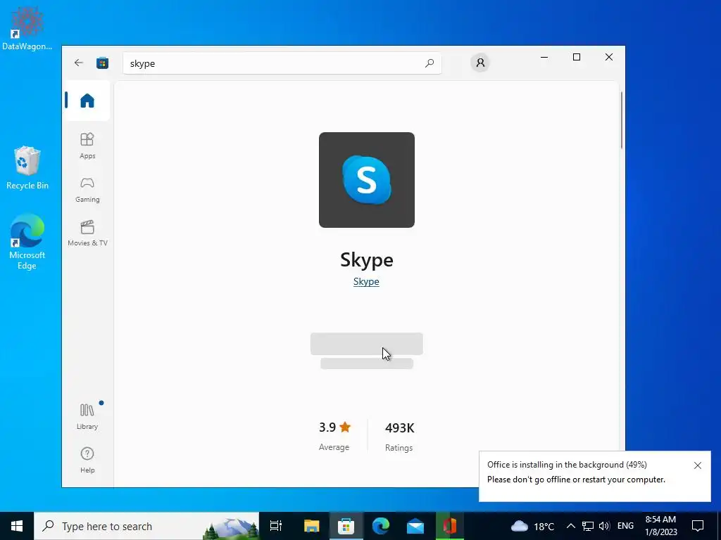Viewport: 721px width, 540px height.
Task: Minimize the Microsoft Store window
Action: click(x=544, y=57)
